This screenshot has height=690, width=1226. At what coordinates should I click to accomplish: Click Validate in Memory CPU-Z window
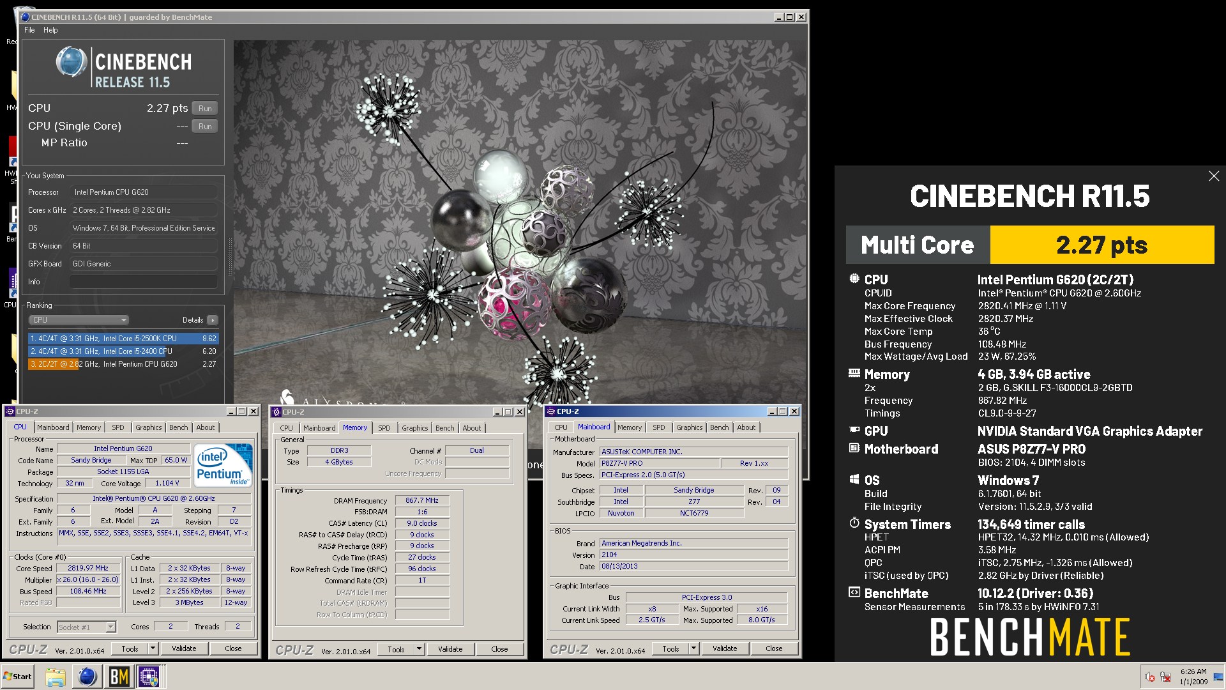(450, 649)
